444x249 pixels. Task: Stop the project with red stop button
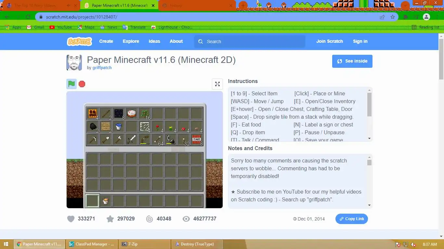tap(82, 84)
